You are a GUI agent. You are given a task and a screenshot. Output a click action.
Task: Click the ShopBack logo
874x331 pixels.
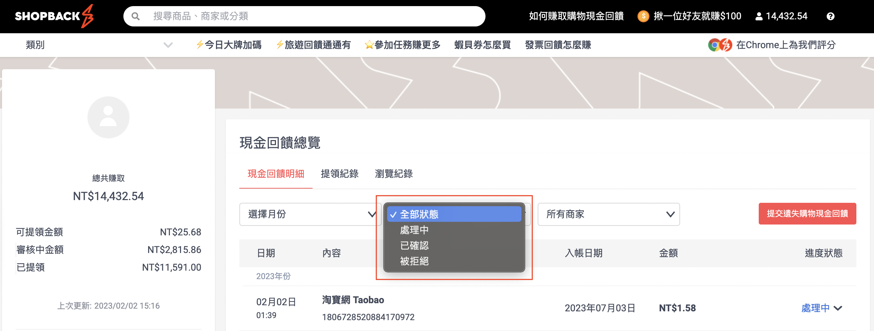[x=54, y=16]
